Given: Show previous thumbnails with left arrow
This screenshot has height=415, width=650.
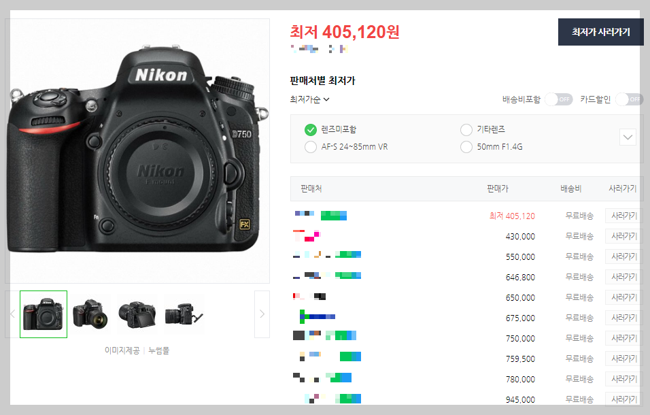Looking at the screenshot, I should point(12,314).
